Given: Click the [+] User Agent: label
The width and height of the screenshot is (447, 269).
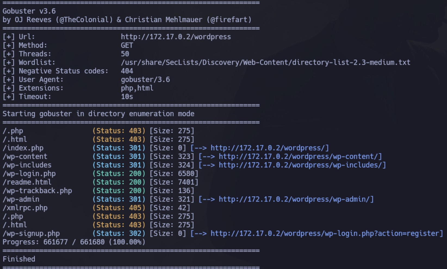Looking at the screenshot, I should [x=33, y=80].
